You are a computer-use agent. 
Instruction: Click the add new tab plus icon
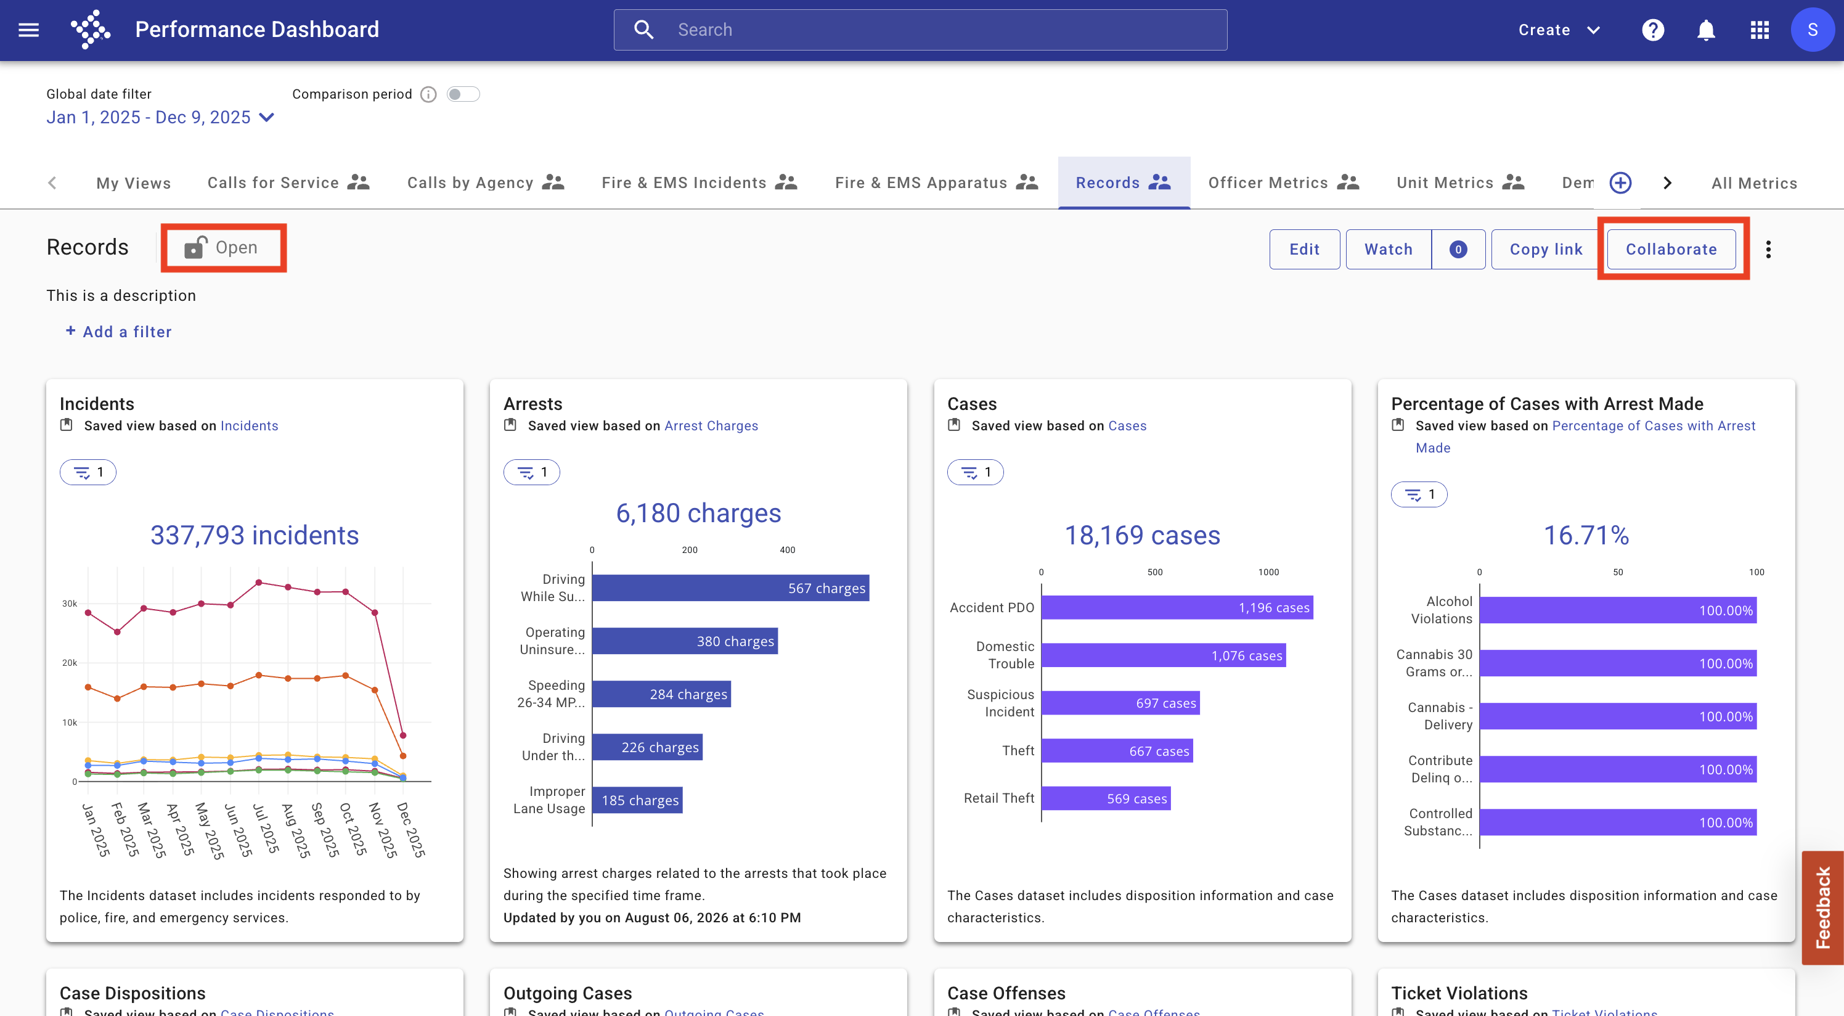1621,182
